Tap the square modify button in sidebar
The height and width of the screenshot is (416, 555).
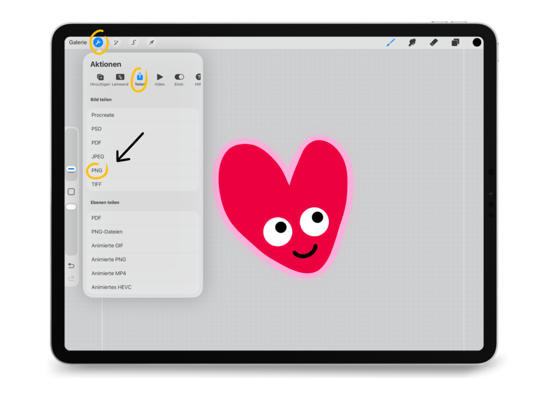tap(71, 192)
